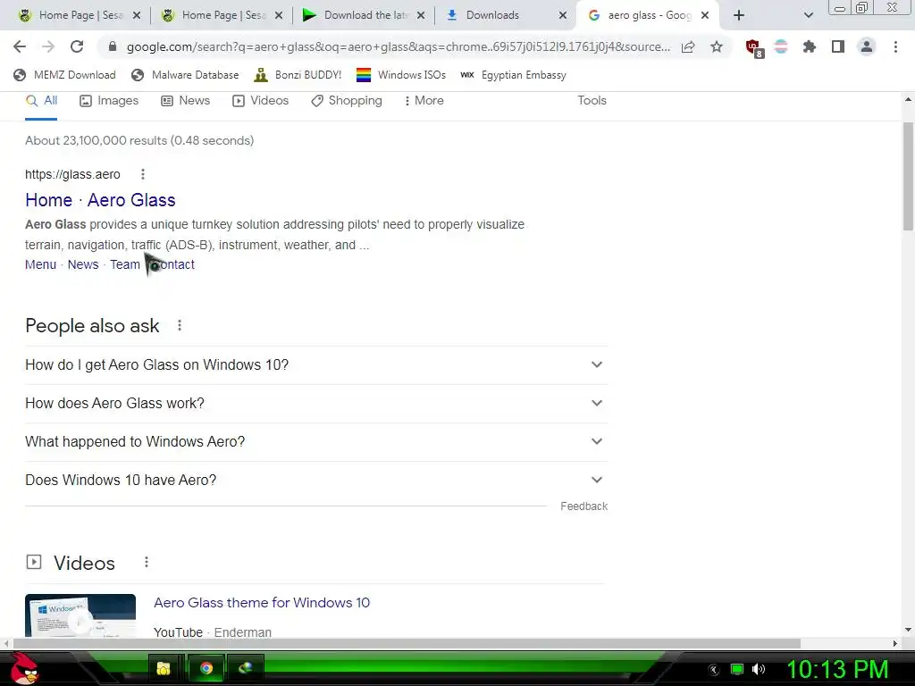The image size is (915, 686).
Task: Open the Malware Database bookmark
Action: pos(185,75)
